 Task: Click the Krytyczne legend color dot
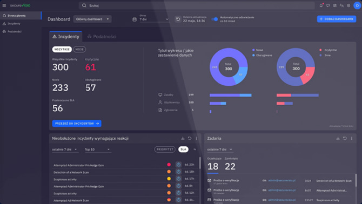pos(320,50)
